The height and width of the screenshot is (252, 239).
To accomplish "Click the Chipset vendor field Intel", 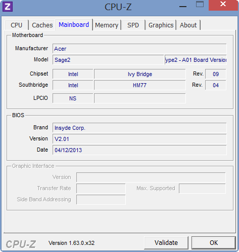I will tap(73, 74).
